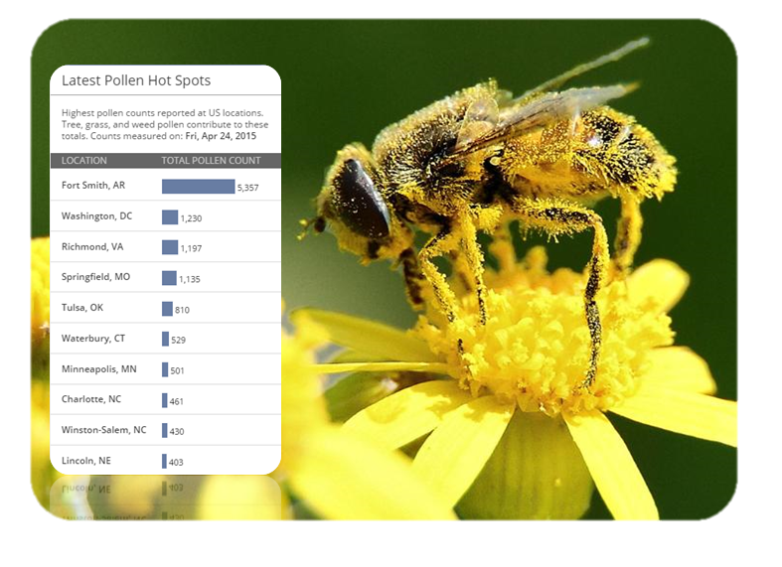This screenshot has height=567, width=782.
Task: Click the LOCATION column header
Action: (x=83, y=161)
